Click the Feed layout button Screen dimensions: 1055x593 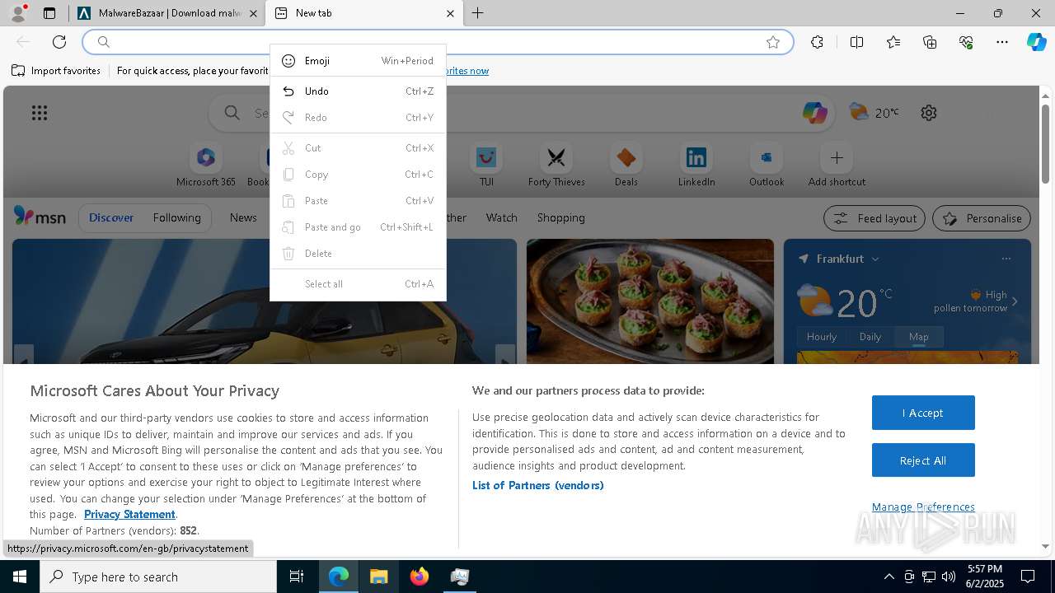point(874,218)
